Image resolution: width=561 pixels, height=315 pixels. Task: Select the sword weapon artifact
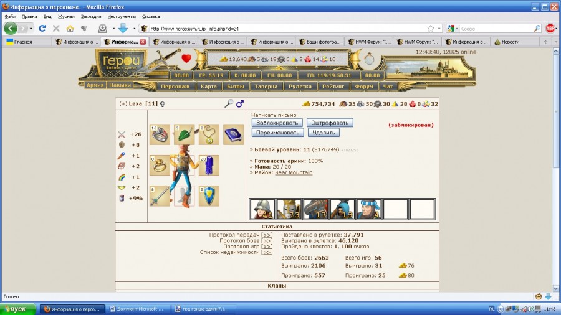160,195
